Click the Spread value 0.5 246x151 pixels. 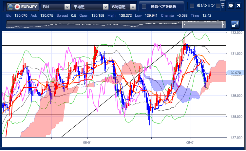tap(74, 15)
